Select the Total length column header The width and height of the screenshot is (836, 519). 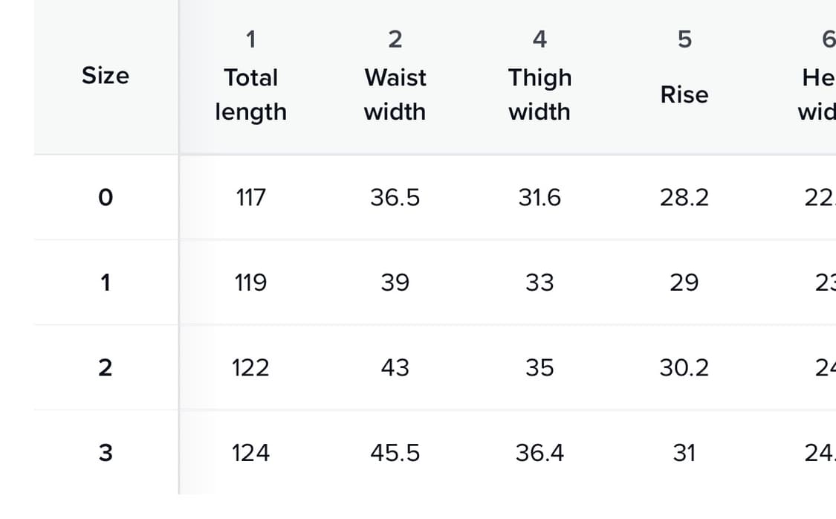point(250,94)
